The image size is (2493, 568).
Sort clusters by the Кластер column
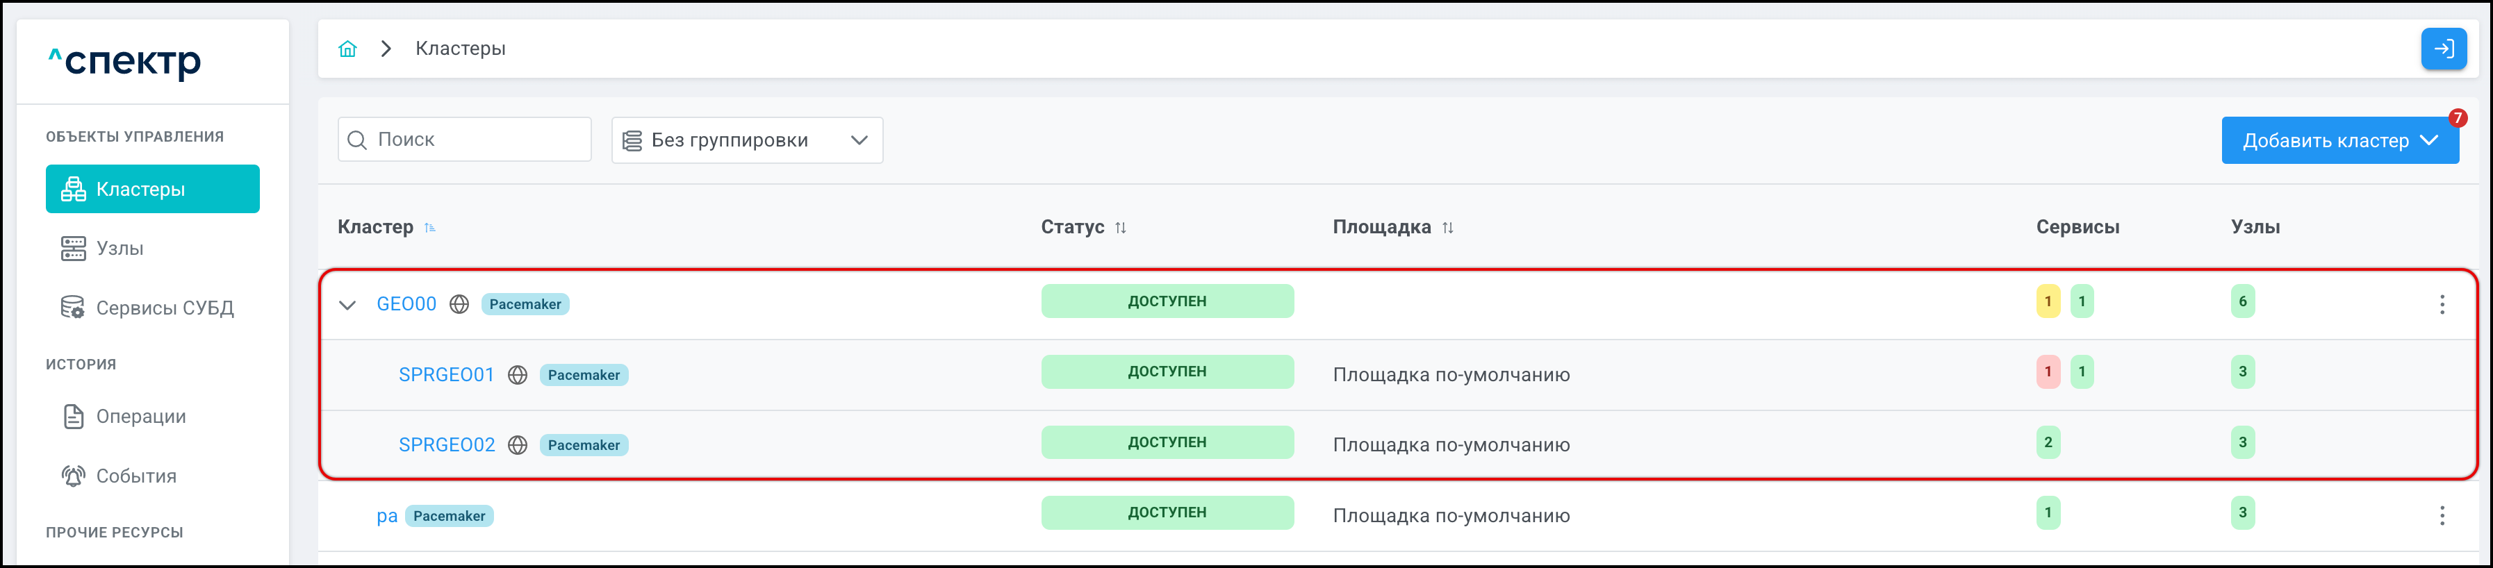[x=429, y=227]
